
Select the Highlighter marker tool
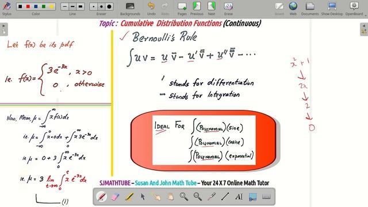pos(129,197)
